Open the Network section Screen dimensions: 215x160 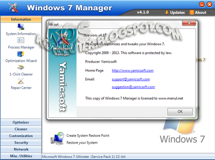pos(21,149)
